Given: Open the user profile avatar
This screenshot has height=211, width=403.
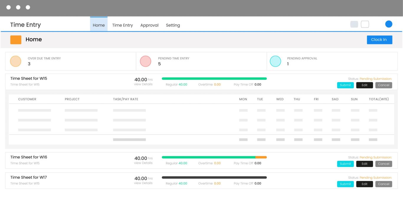Looking at the screenshot, I should click(389, 24).
